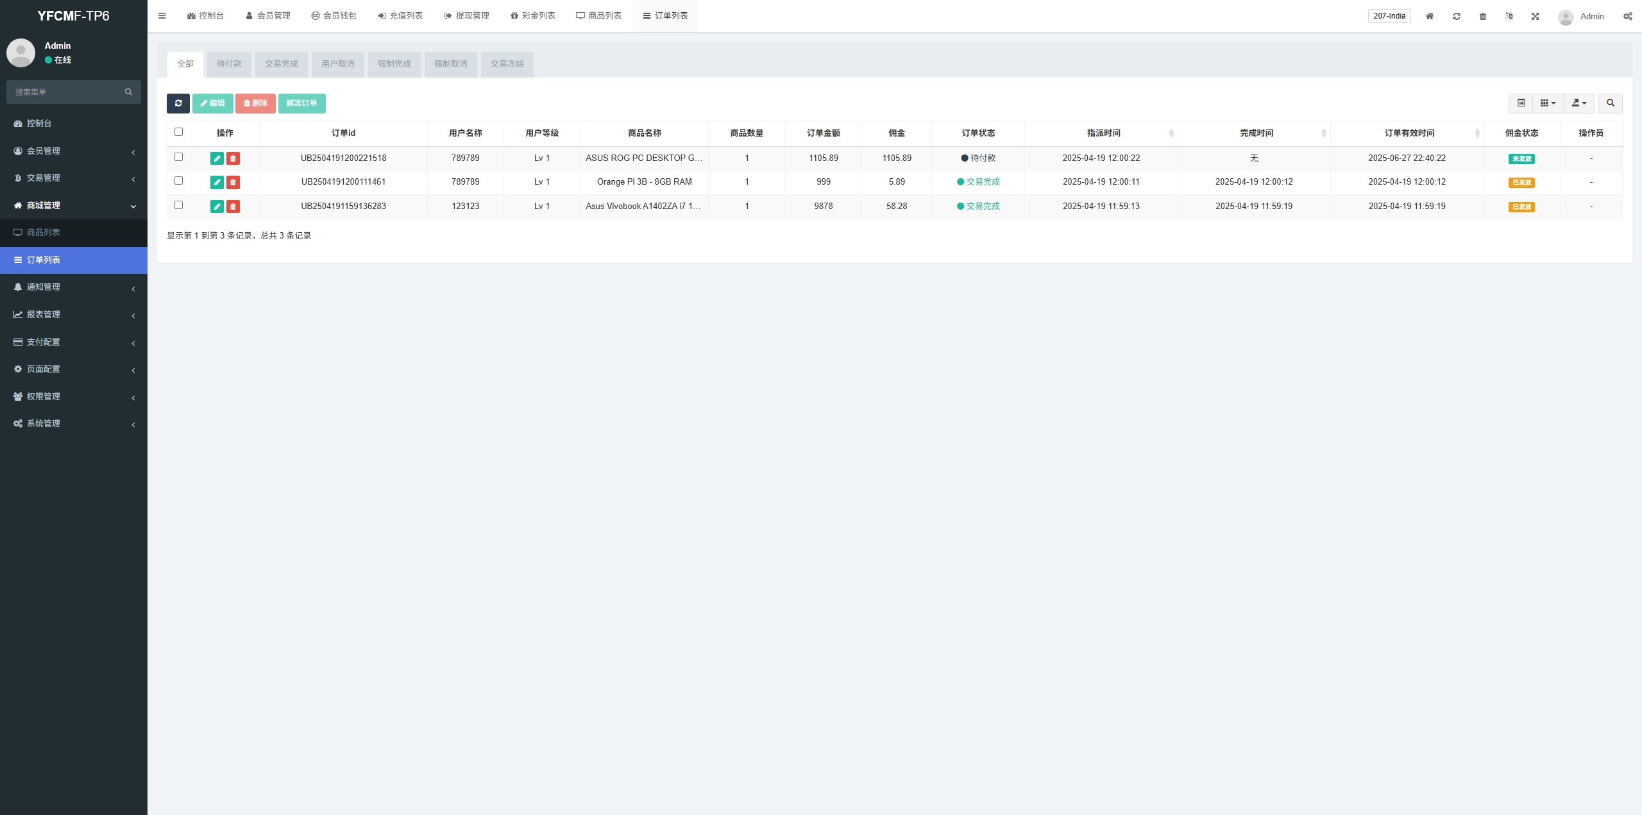The height and width of the screenshot is (815, 1642).
Task: Click the fullscreen toggle icon
Action: click(1536, 17)
